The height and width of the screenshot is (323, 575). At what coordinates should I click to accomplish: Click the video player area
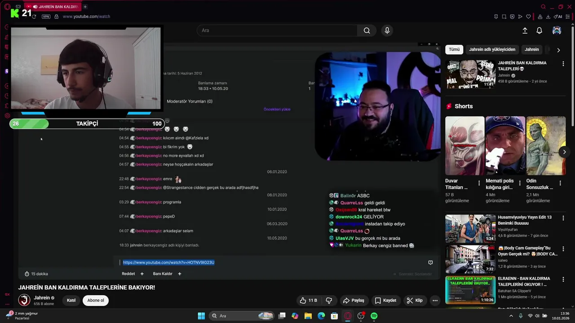(229, 161)
